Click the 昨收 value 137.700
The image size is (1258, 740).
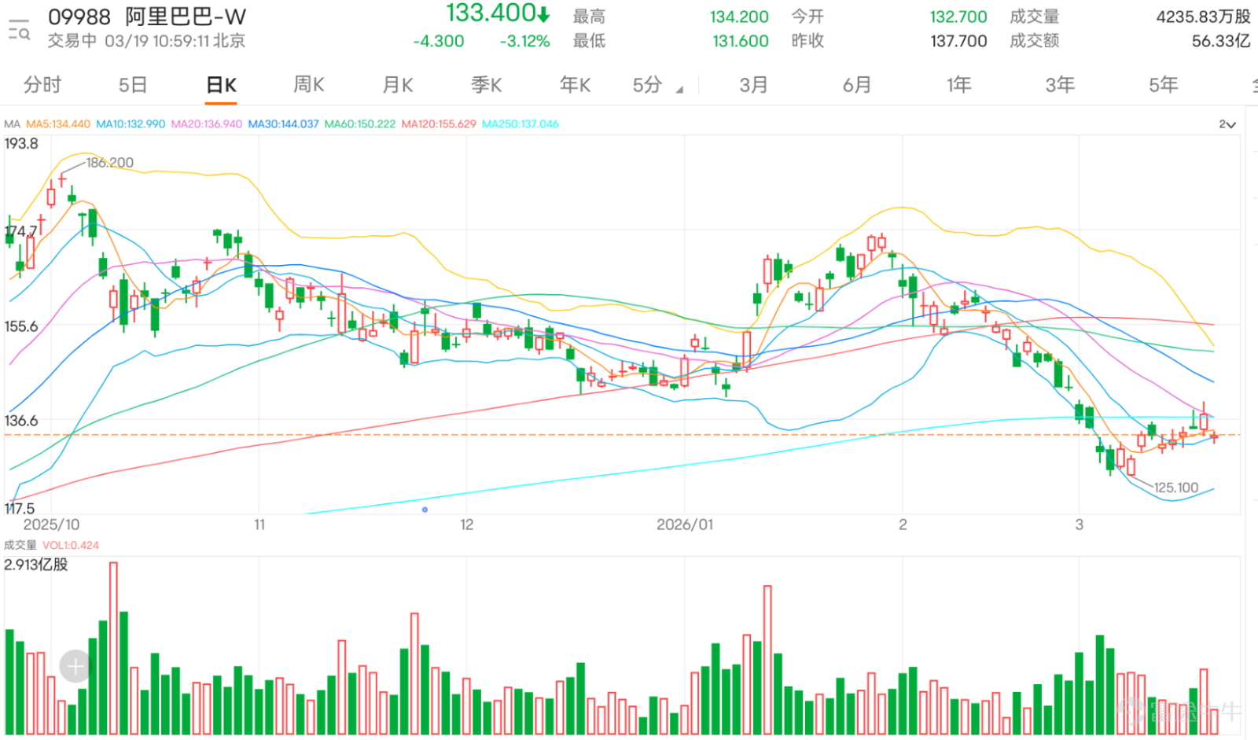tap(958, 41)
